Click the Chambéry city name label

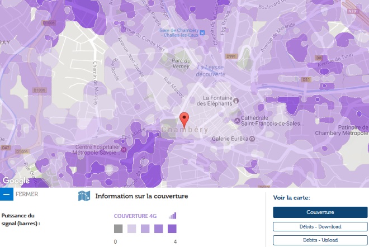coord(184,130)
